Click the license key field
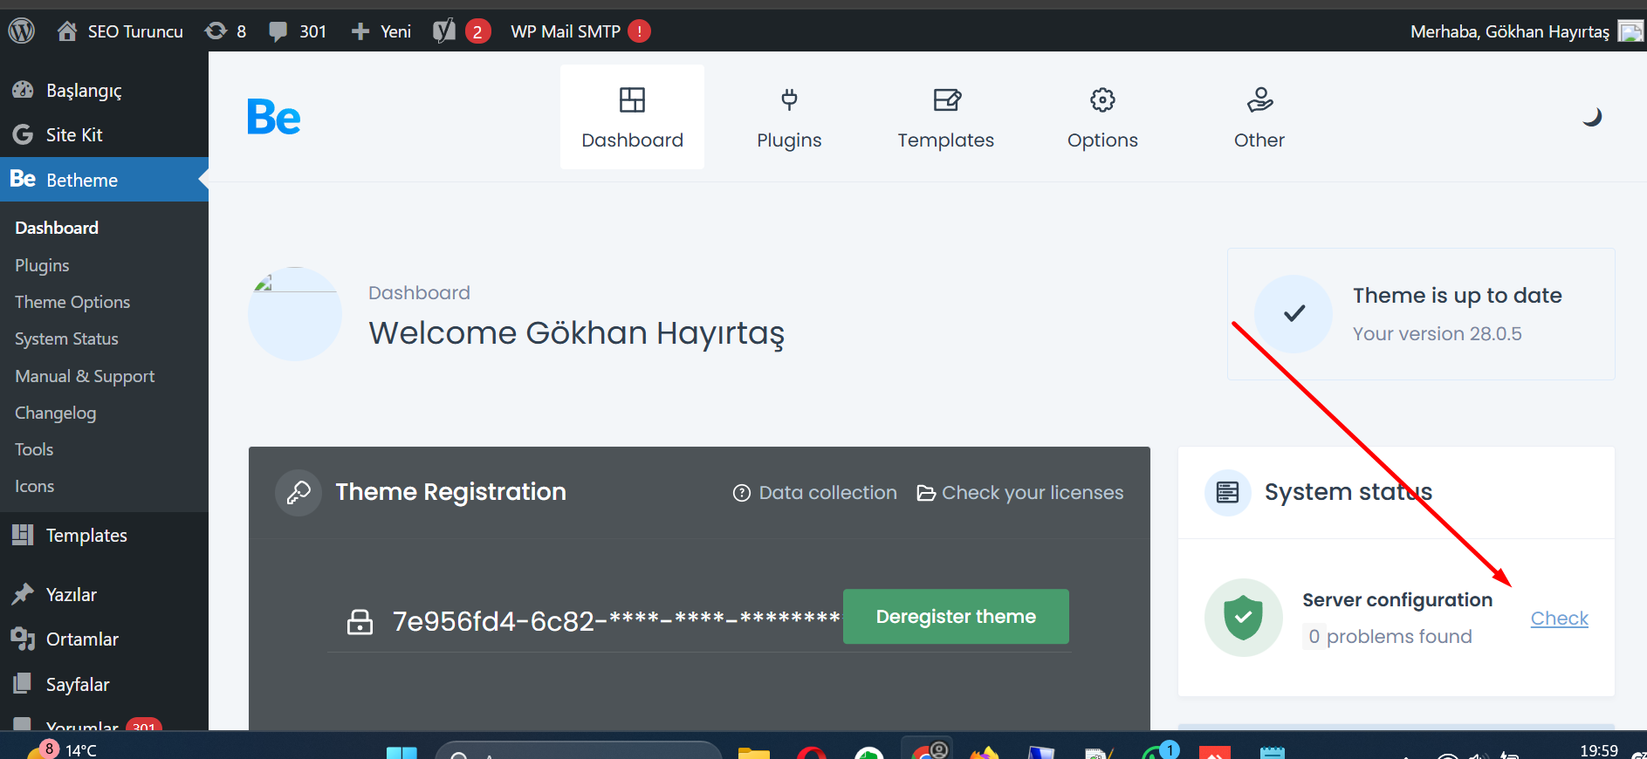 [616, 620]
